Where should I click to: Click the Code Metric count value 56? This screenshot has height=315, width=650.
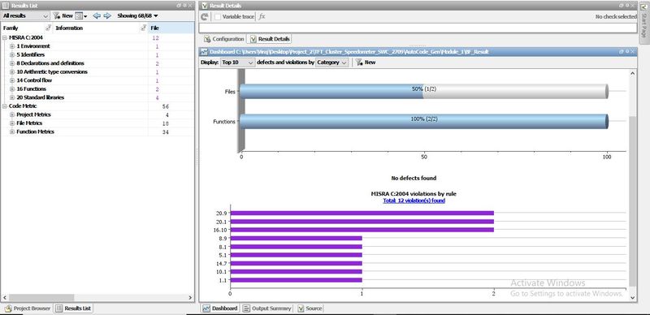point(166,106)
